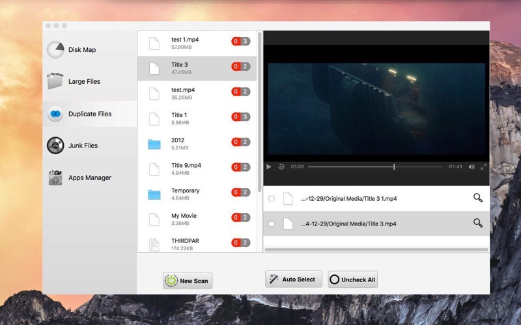Select the Title 9.mp4 entry
Image resolution: width=521 pixels, height=325 pixels.
click(197, 169)
